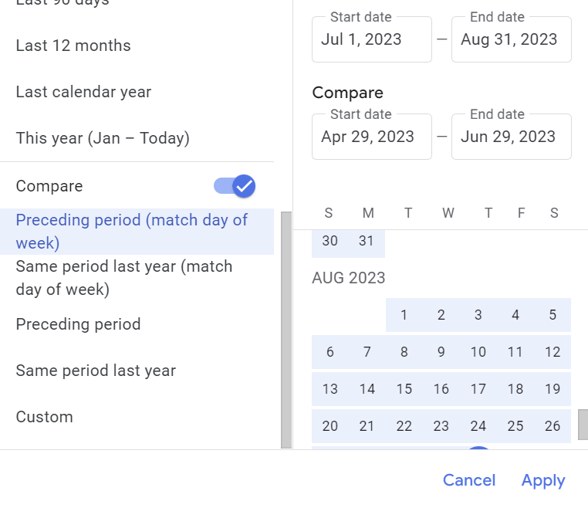Screen dimensions: 588x508
Task: Select This year (Jan – Today) option
Action: click(x=137, y=138)
